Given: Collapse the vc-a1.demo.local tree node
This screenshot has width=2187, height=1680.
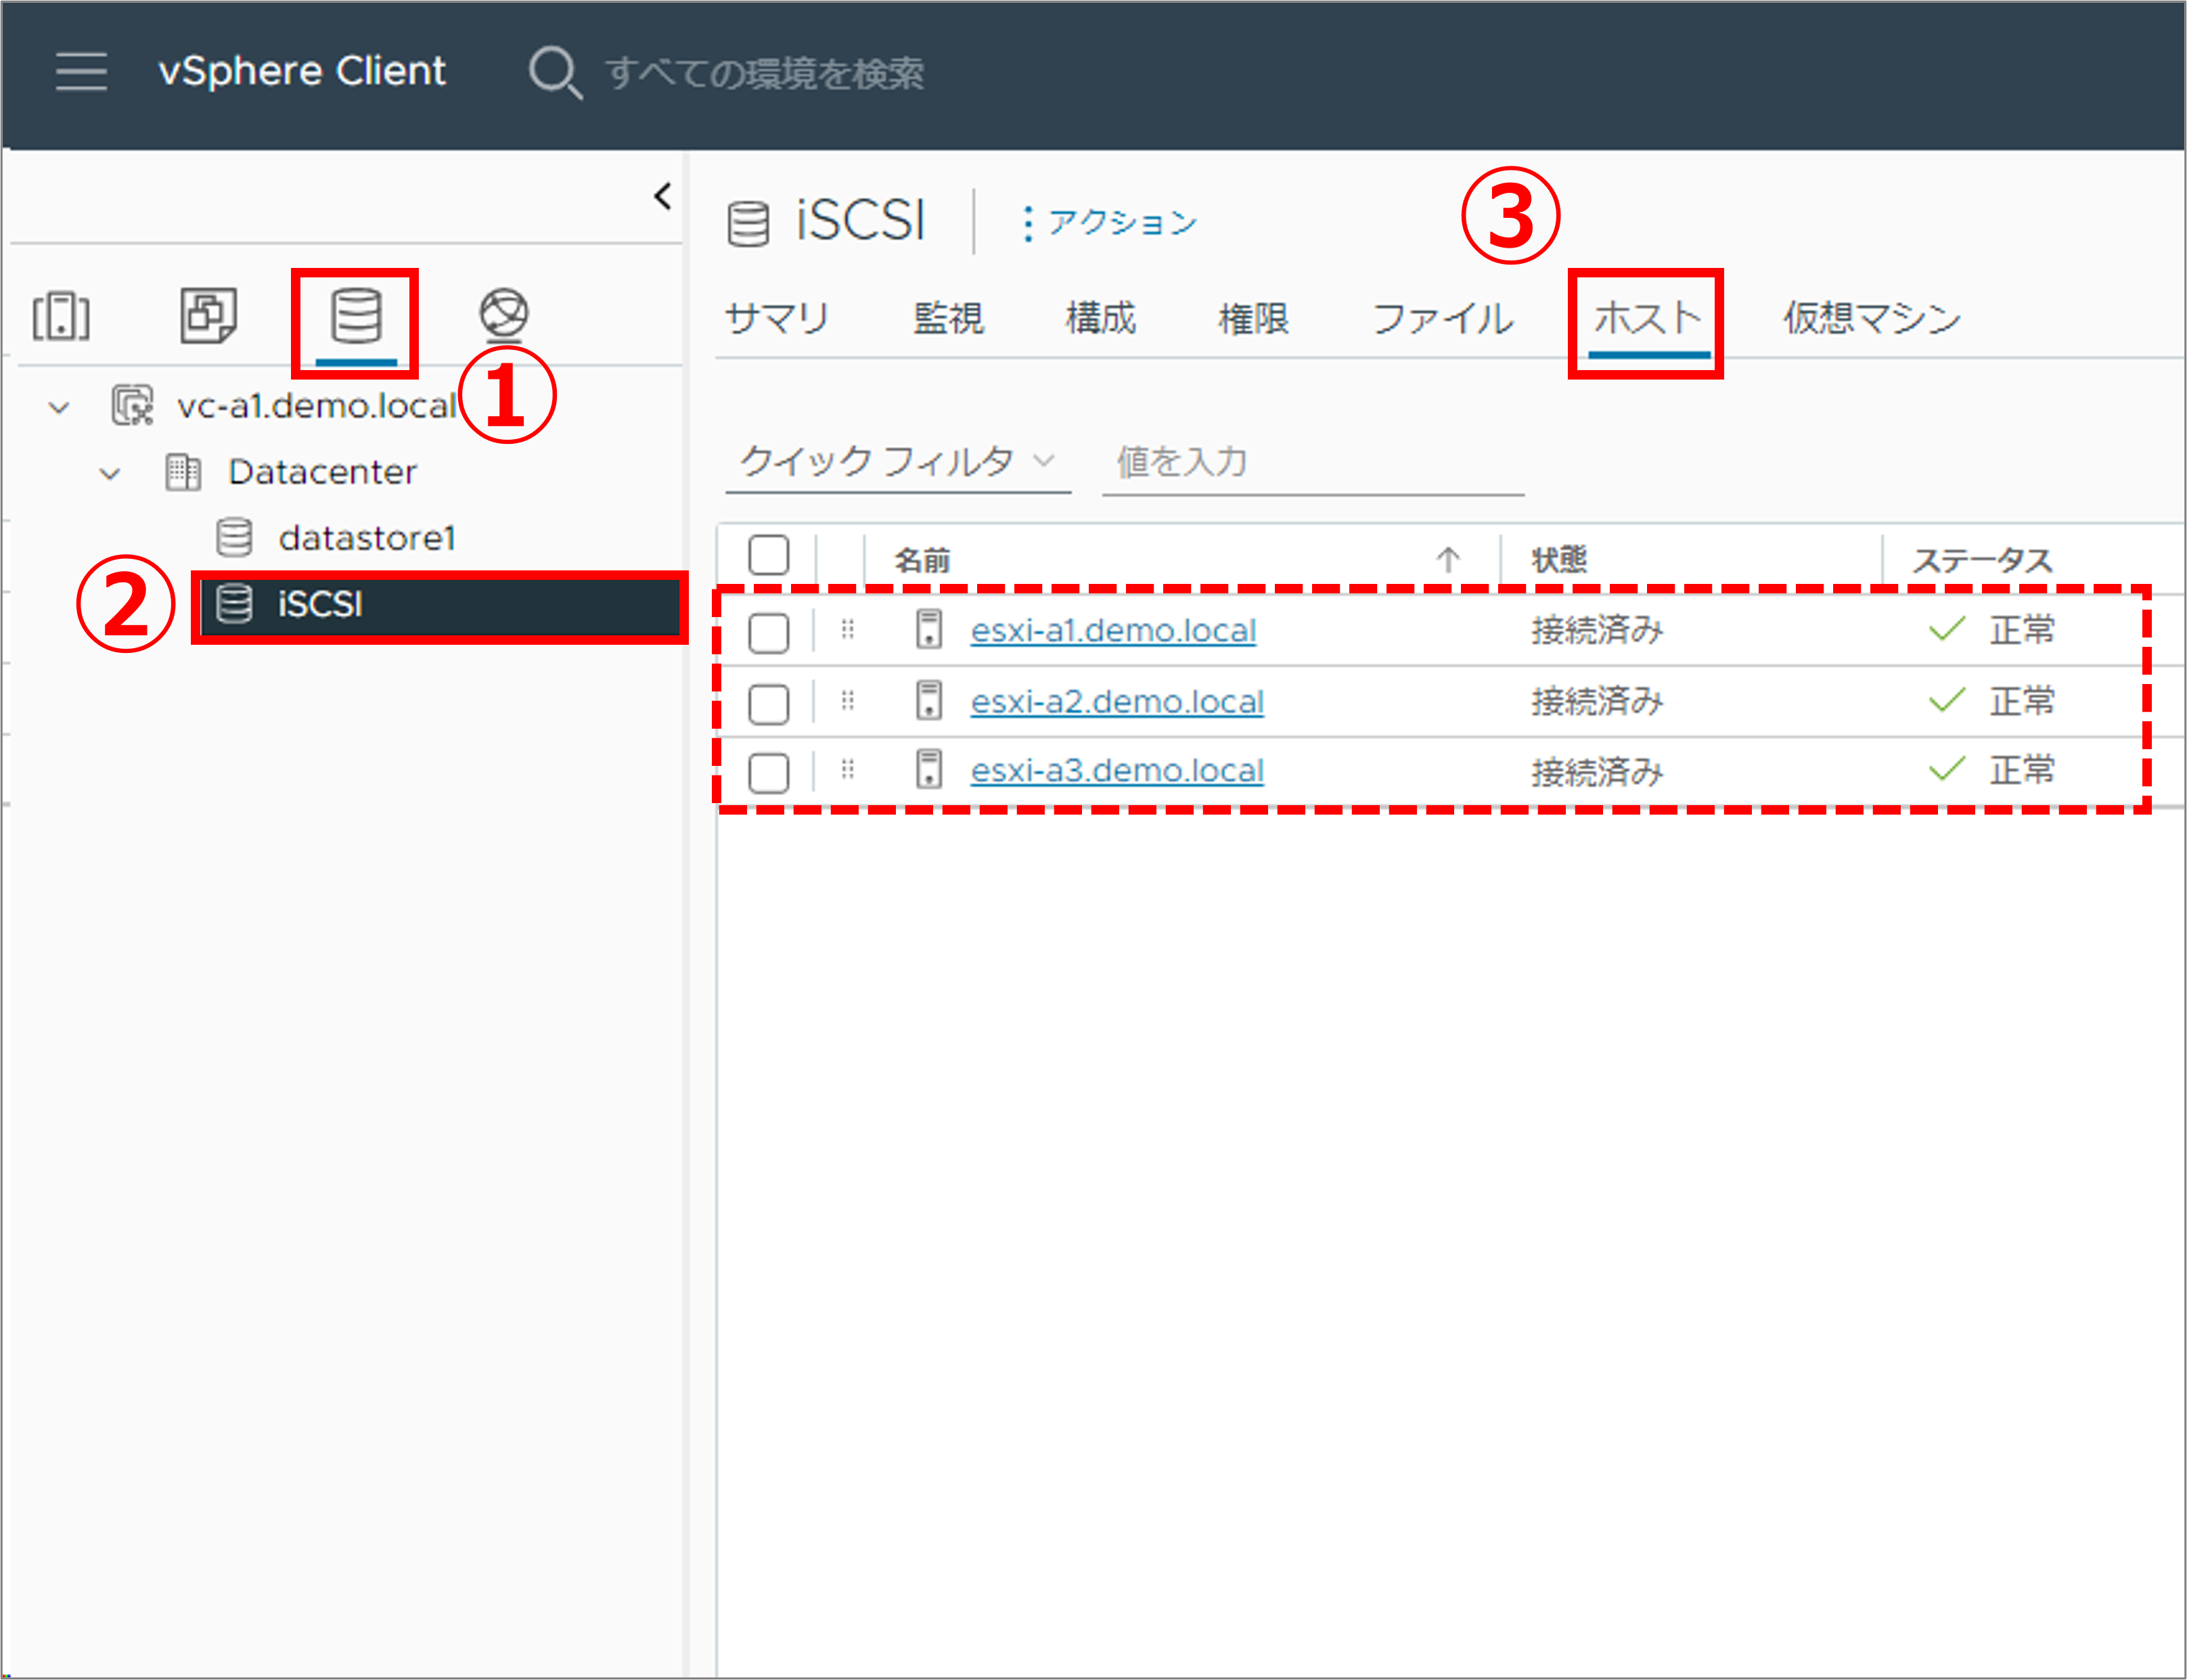Looking at the screenshot, I should tap(60, 408).
